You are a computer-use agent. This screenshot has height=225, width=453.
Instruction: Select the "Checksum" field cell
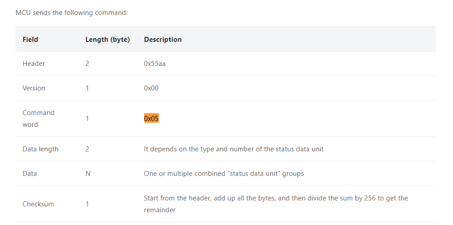38,204
